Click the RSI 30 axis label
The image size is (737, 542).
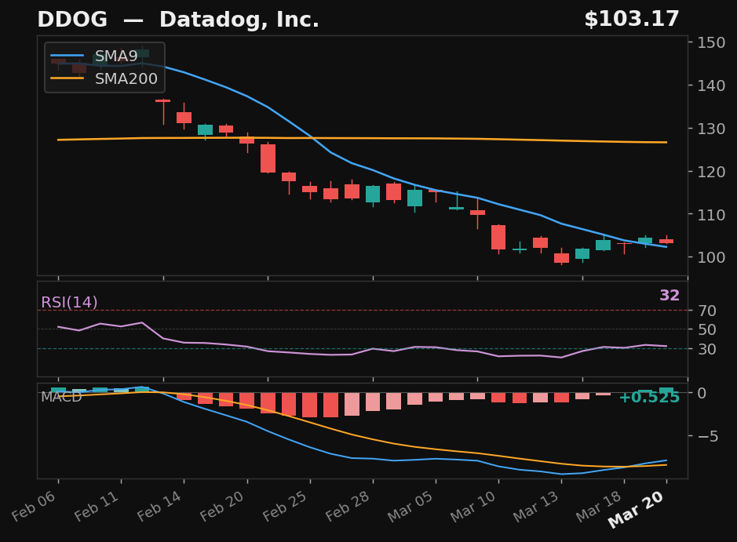707,349
